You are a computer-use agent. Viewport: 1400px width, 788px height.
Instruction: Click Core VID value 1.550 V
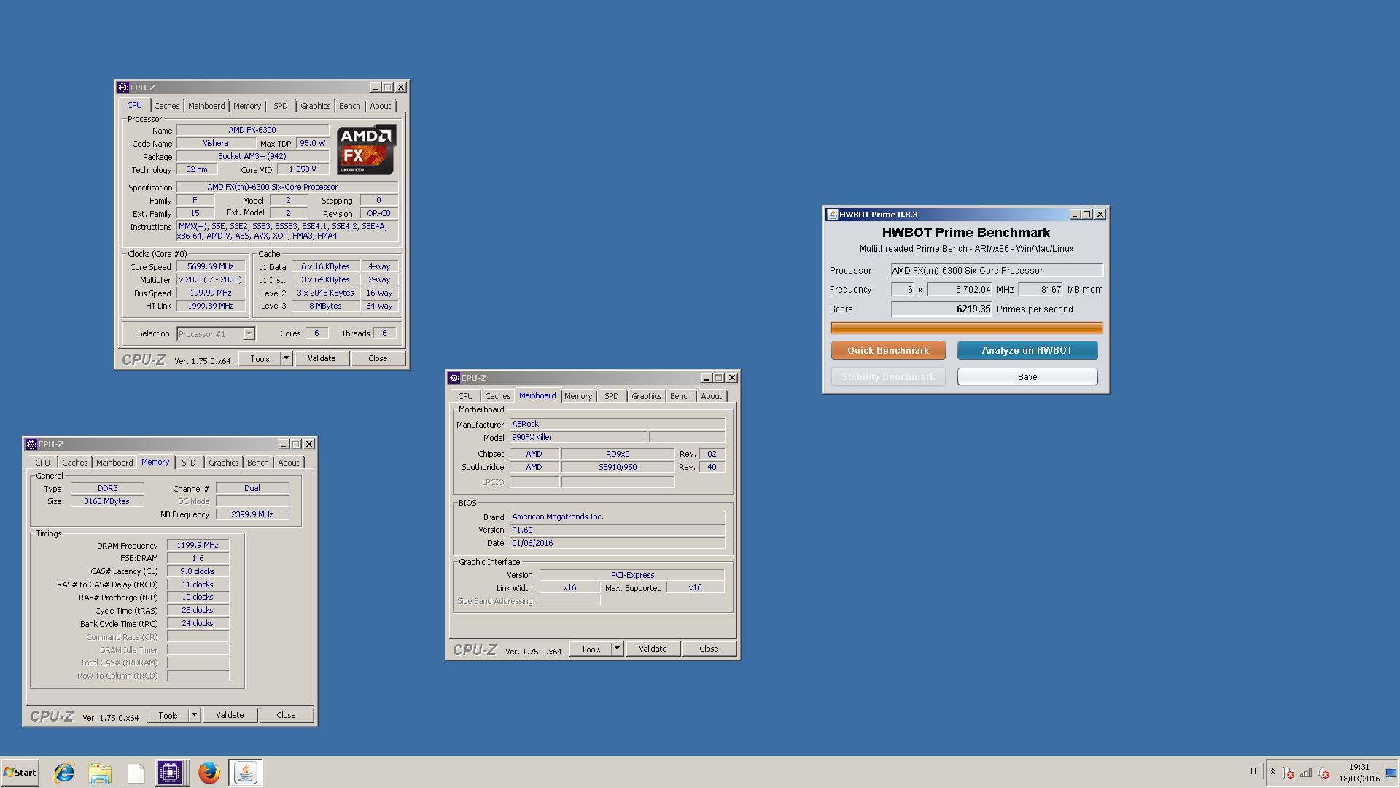pos(303,169)
